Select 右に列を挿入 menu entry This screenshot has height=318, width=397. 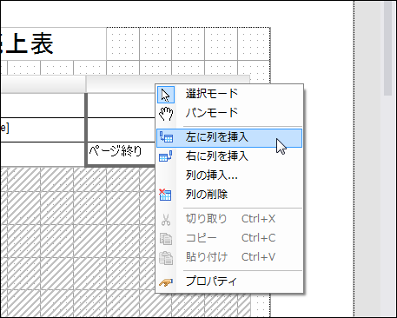229,156
